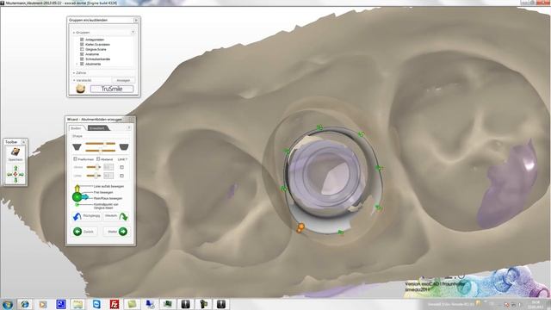The width and height of the screenshot is (551, 310).
Task: Select the bottom green control point near margin
Action: 340,232
